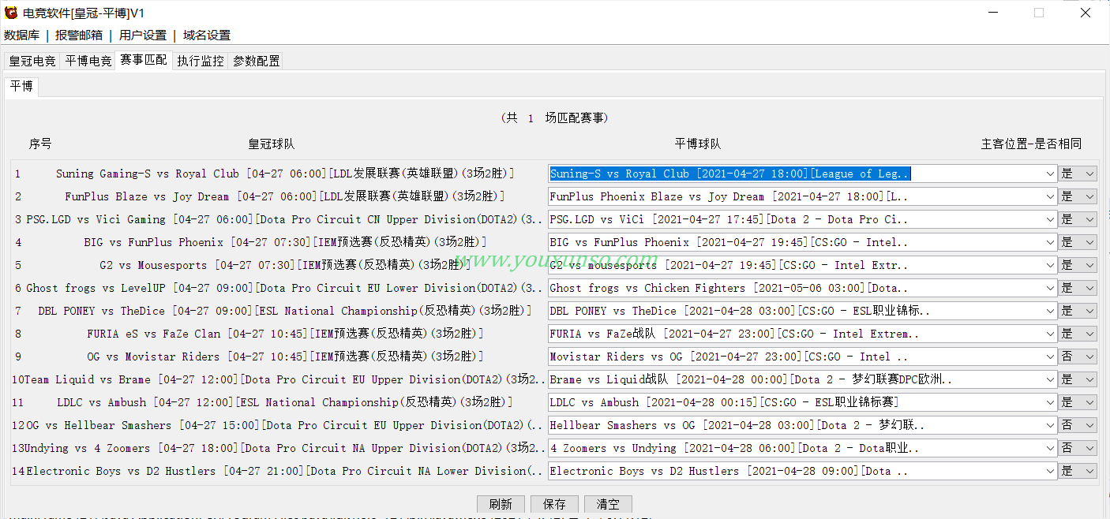Switch to the 皇冠电竞 tab
This screenshot has width=1110, height=519.
32,61
